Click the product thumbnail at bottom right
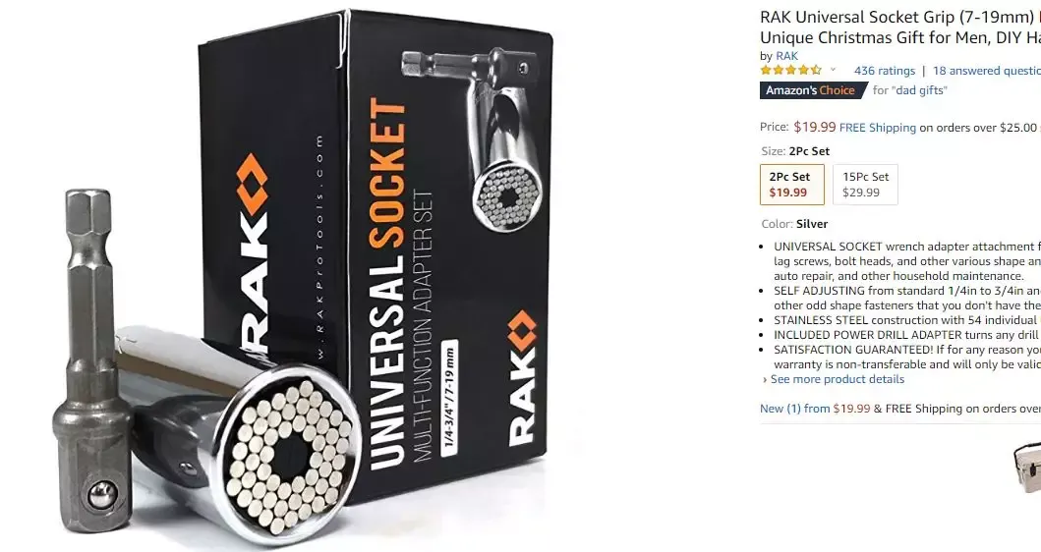Screen dimensions: 1041x552 coord(1027,468)
